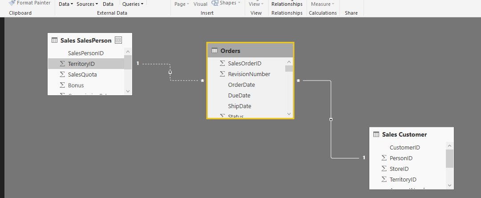Click the scroll up arrow in Orders table

coord(289,62)
